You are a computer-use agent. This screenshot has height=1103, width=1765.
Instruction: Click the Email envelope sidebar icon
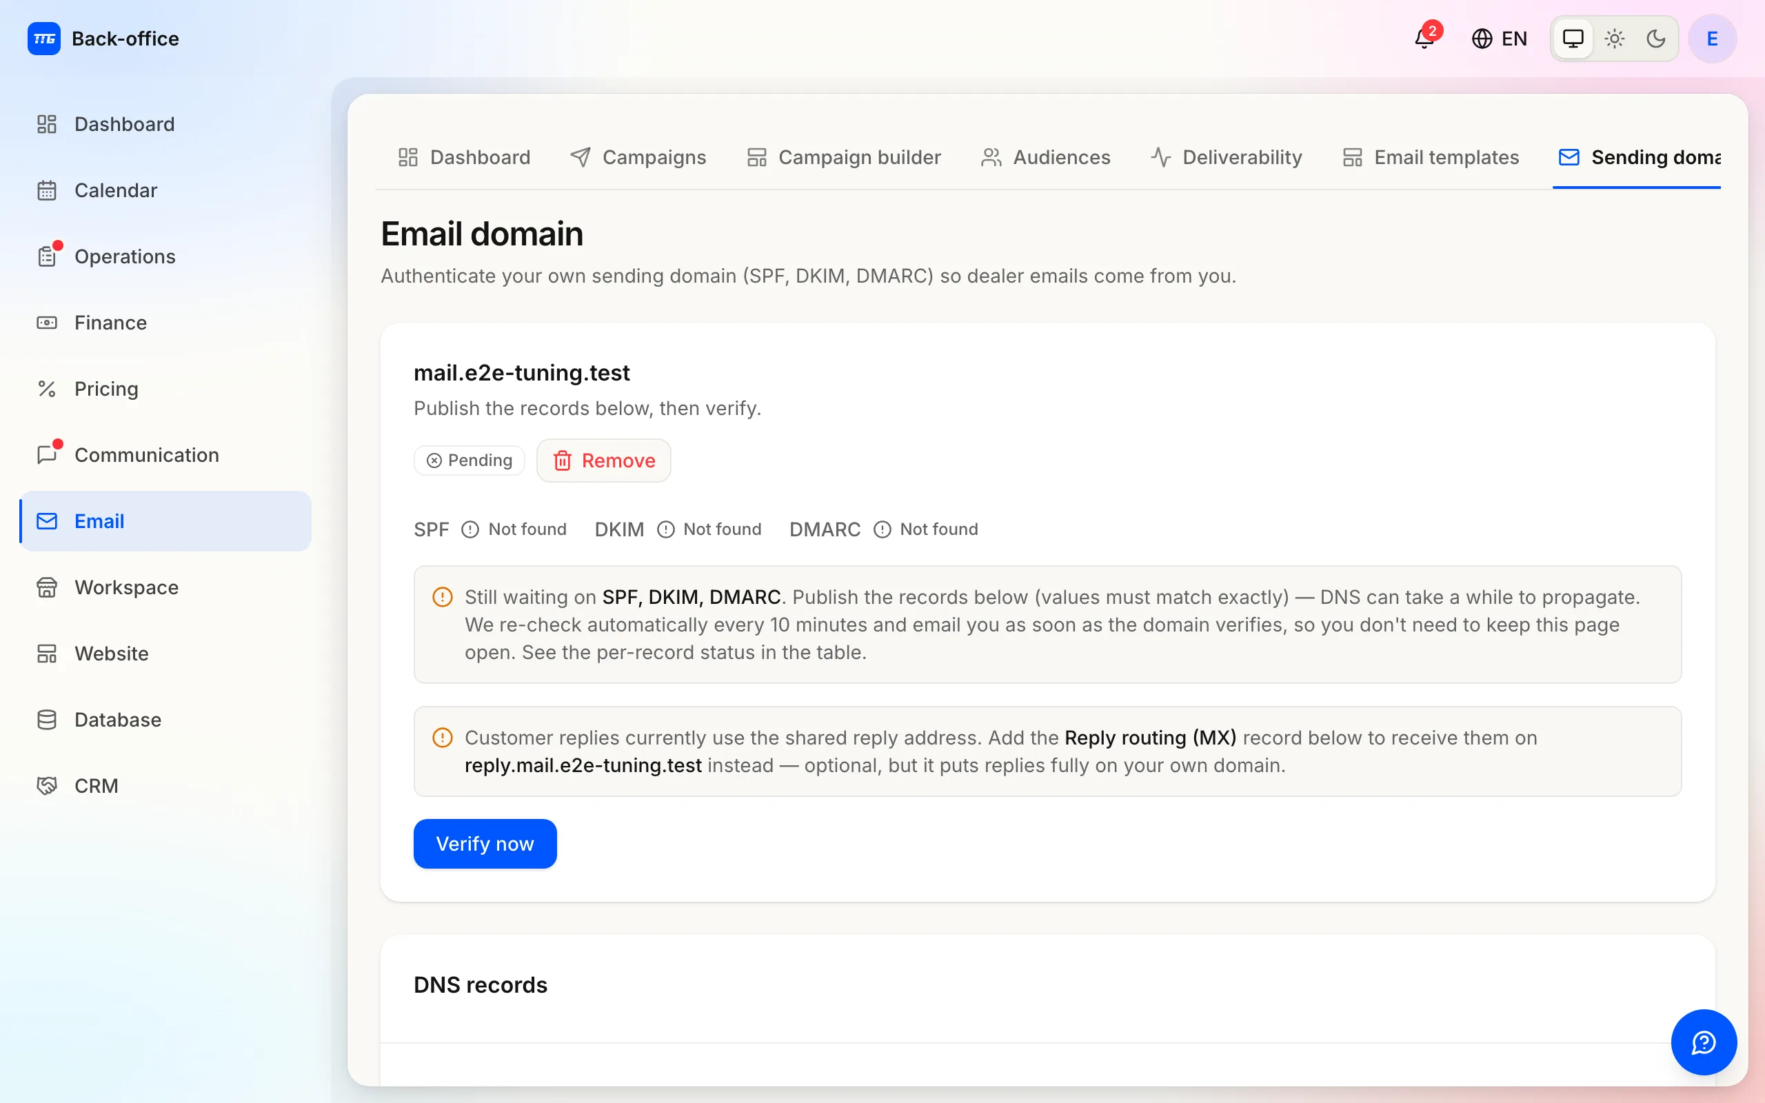click(x=47, y=521)
